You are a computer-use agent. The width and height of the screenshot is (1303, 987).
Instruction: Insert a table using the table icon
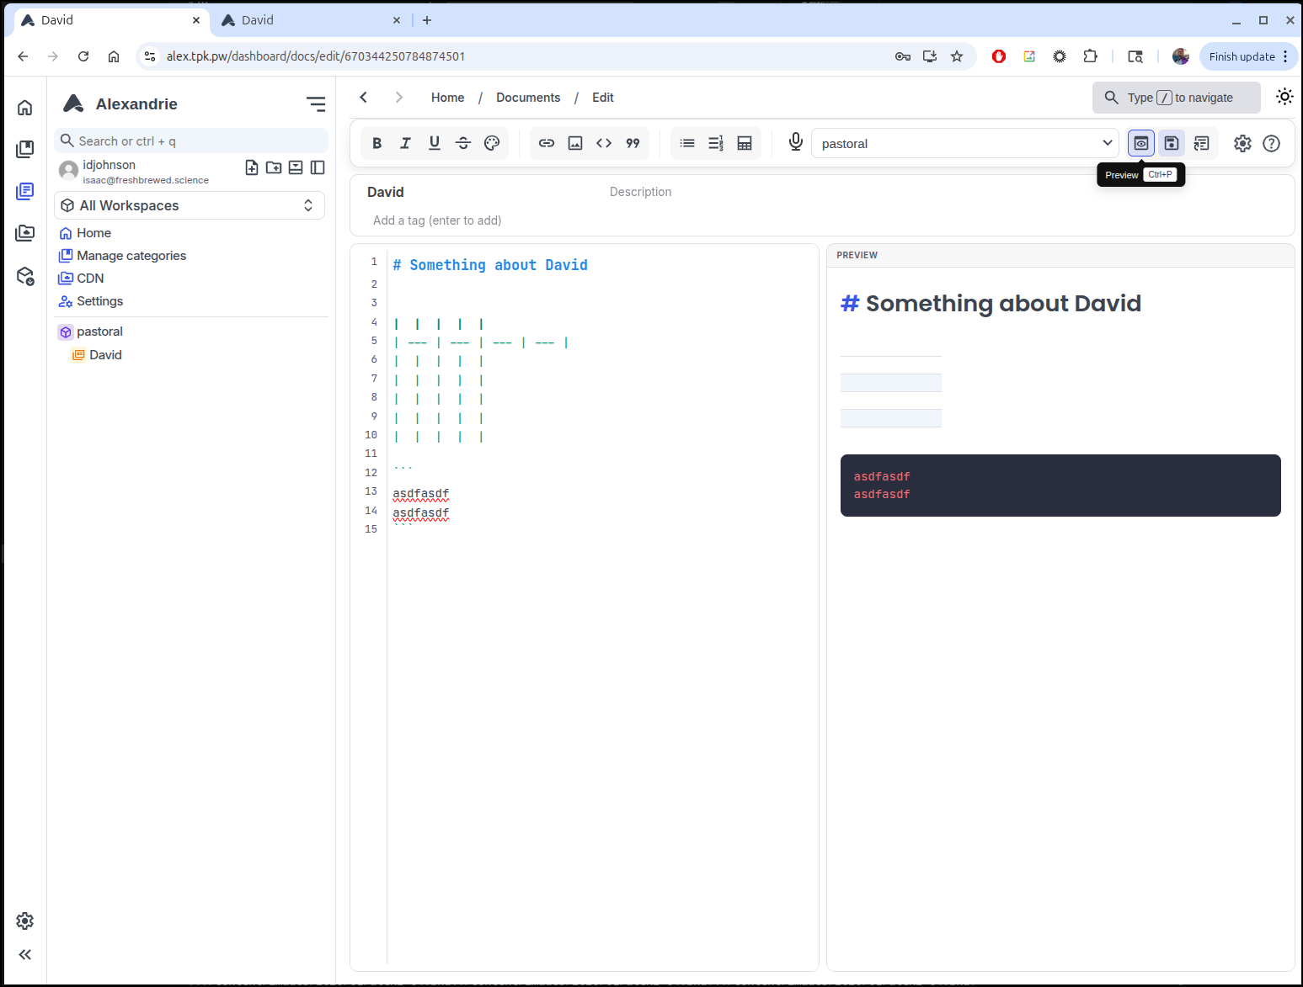[x=745, y=143]
